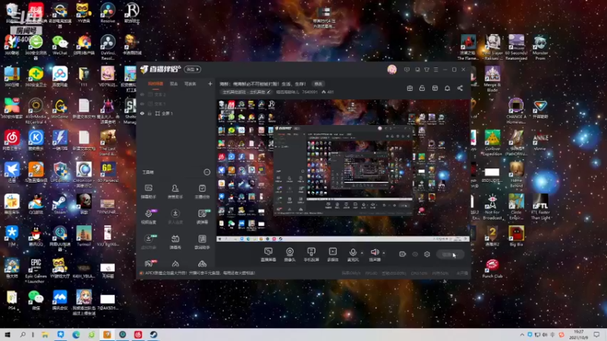Open the multi-person voice-chat tool

point(175,217)
